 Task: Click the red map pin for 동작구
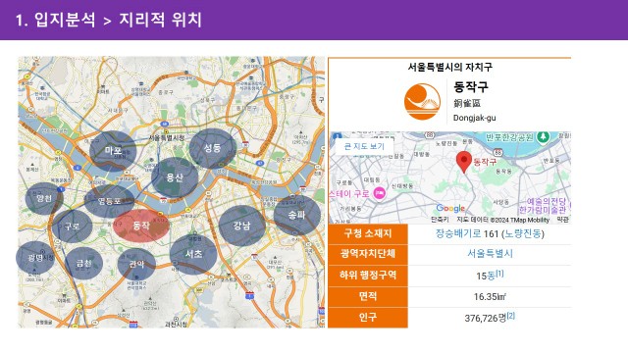464,162
